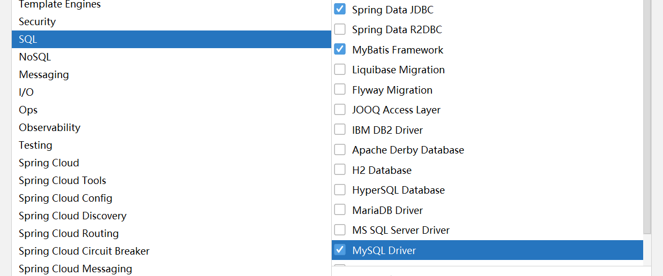
Task: Select the IBM DB2 Driver label
Action: pyautogui.click(x=388, y=130)
